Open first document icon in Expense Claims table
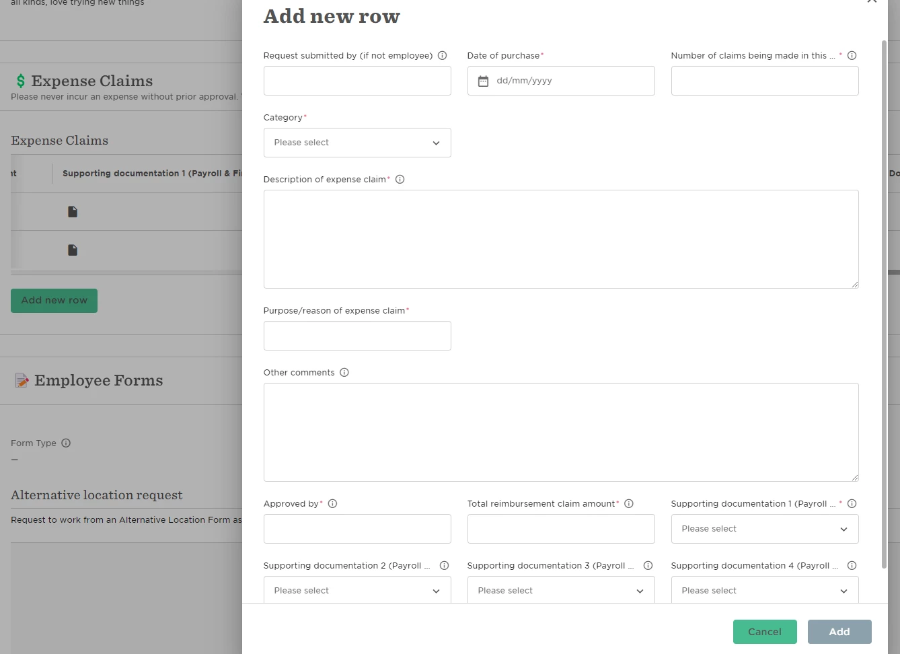 click(73, 212)
